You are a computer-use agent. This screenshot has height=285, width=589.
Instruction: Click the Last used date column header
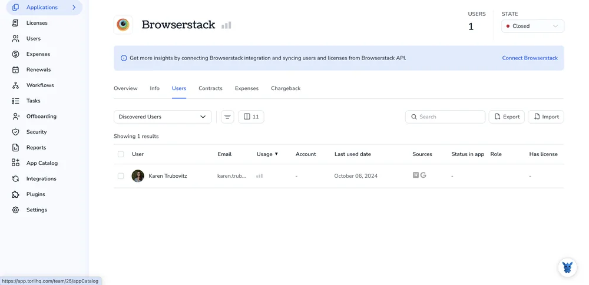click(353, 154)
